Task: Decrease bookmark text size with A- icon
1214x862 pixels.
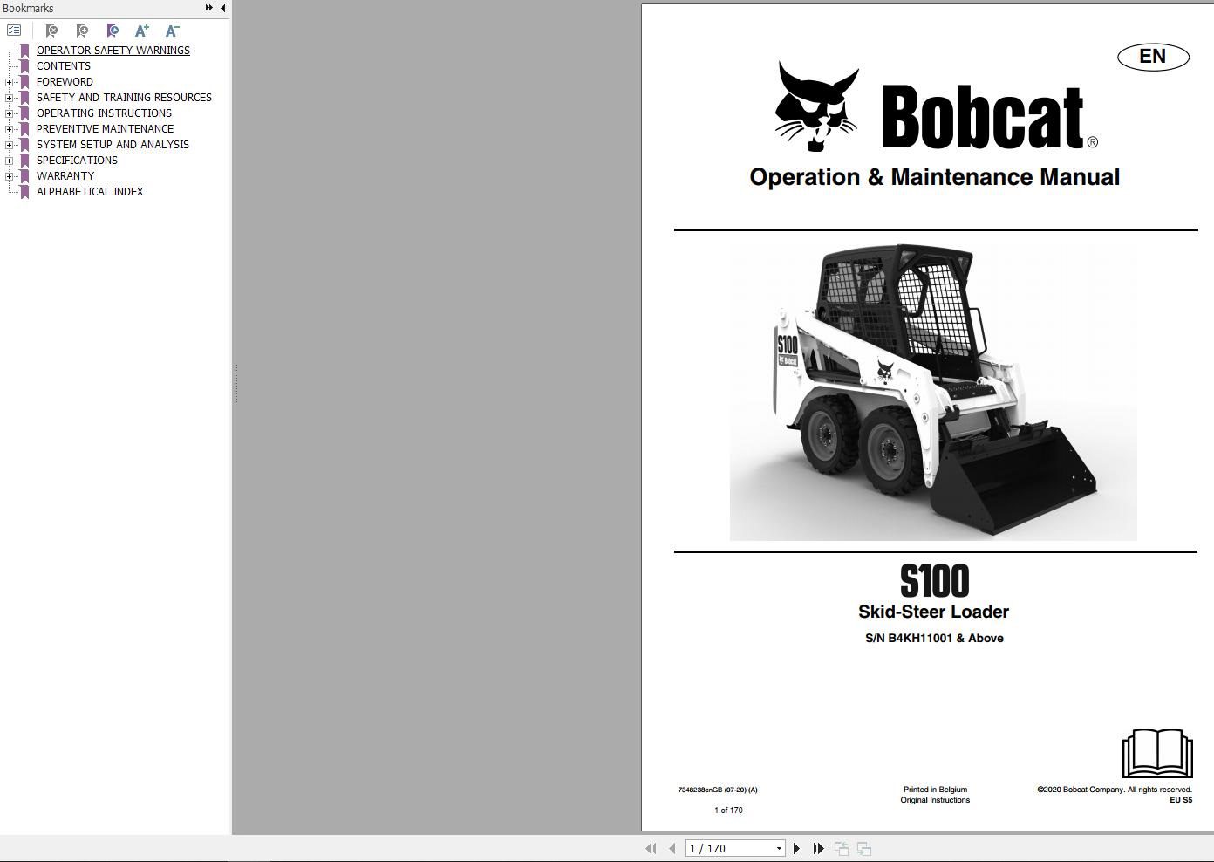Action: [x=172, y=31]
